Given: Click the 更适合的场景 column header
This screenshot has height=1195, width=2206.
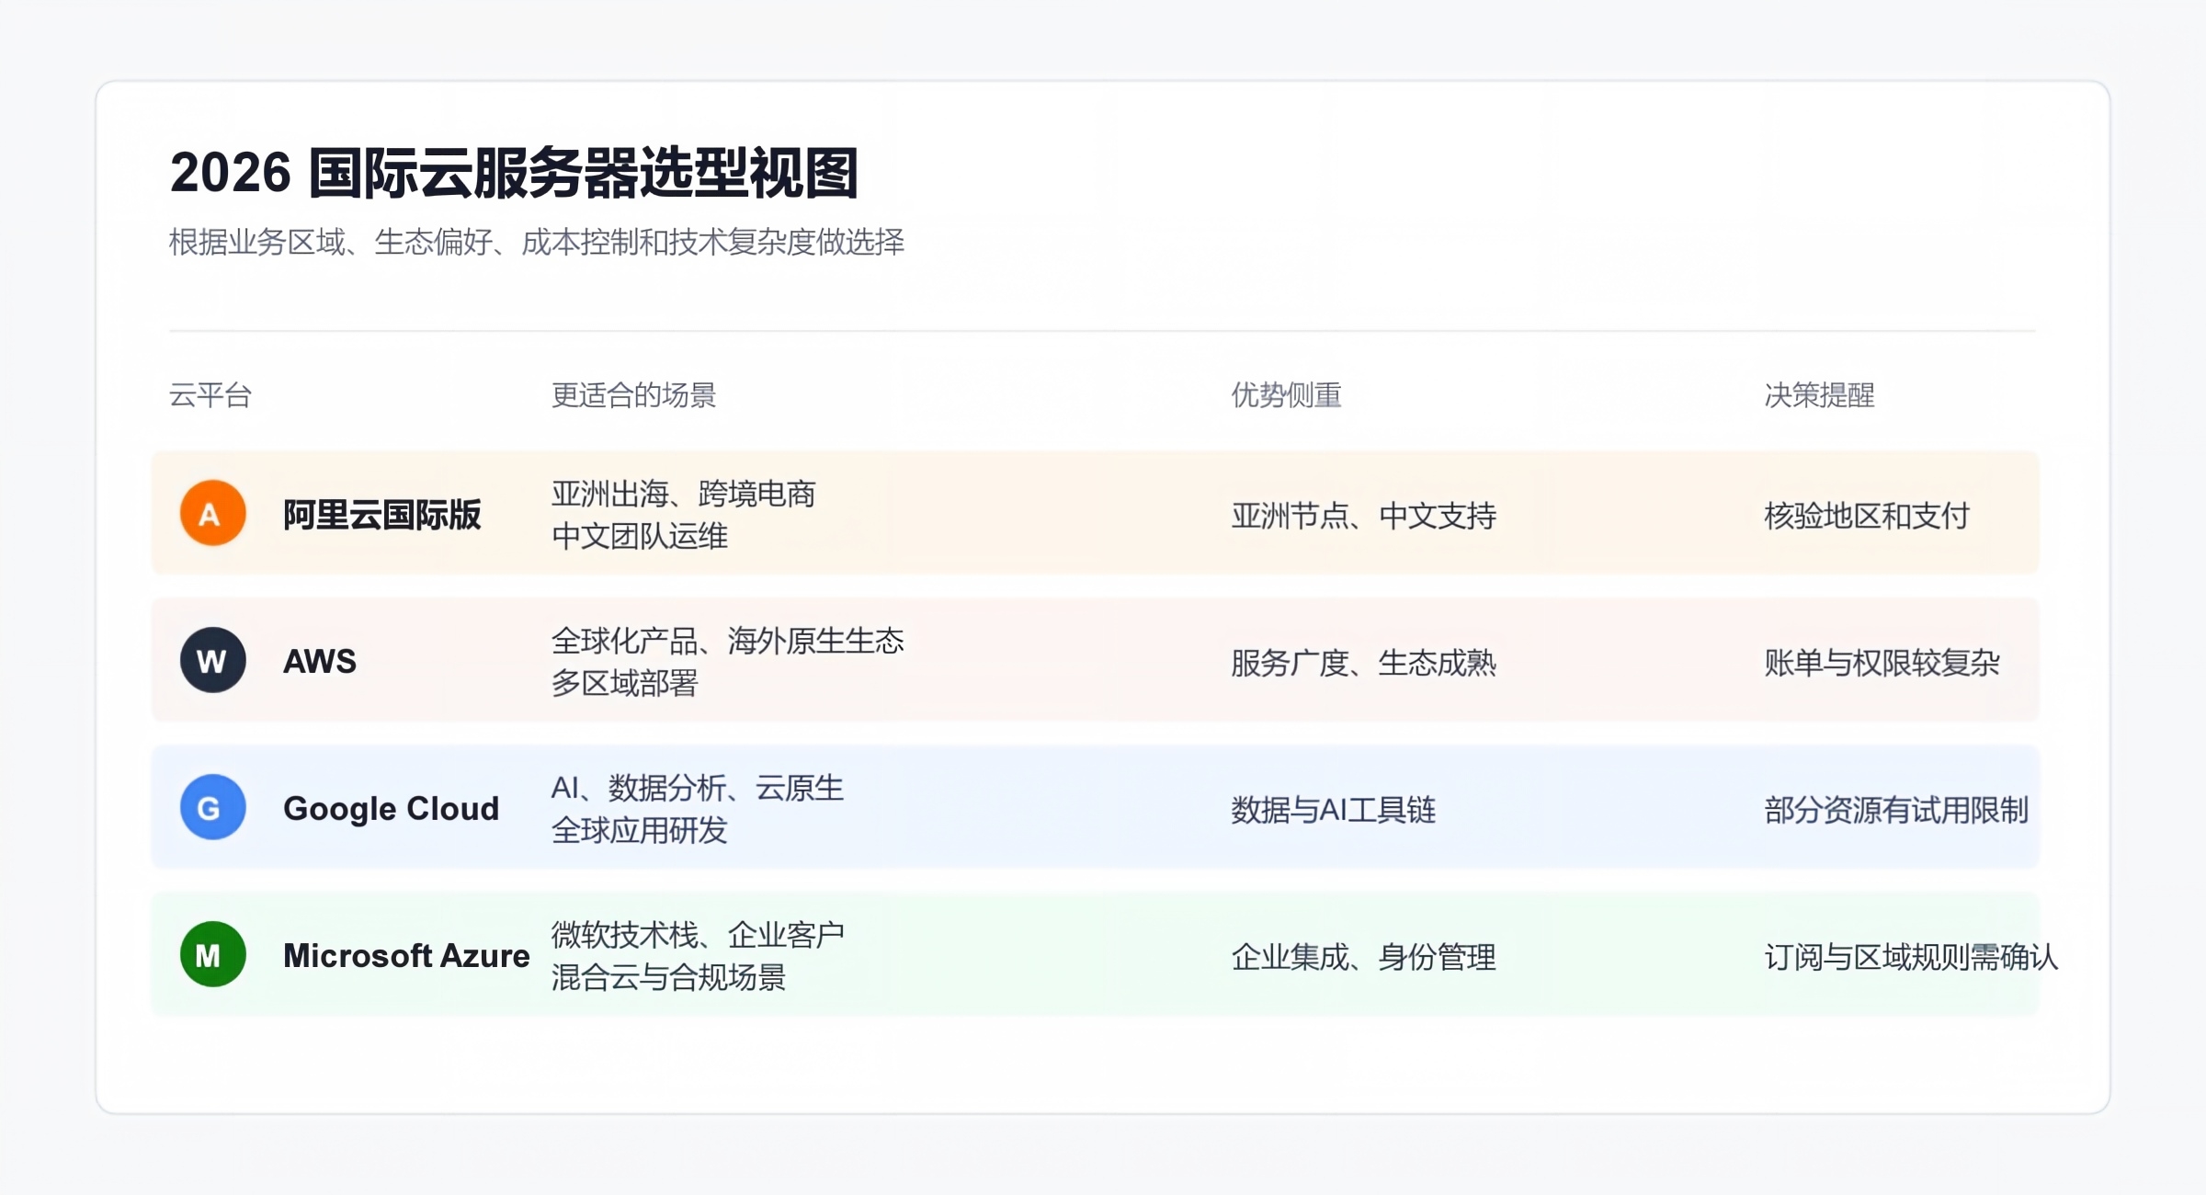Looking at the screenshot, I should [x=633, y=395].
